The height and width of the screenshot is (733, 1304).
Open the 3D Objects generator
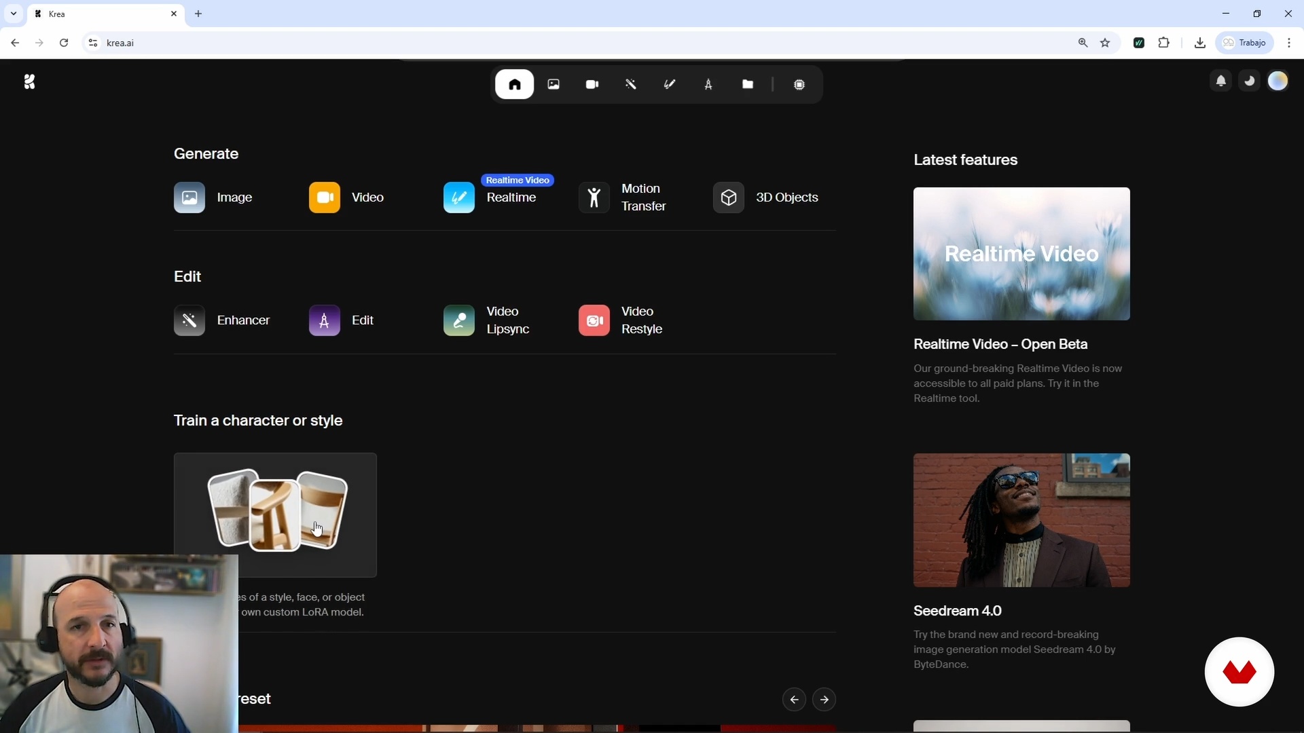765,198
